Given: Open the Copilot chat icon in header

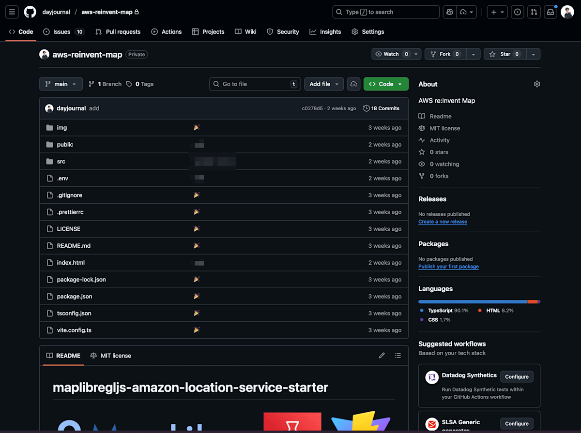Looking at the screenshot, I should pos(450,12).
